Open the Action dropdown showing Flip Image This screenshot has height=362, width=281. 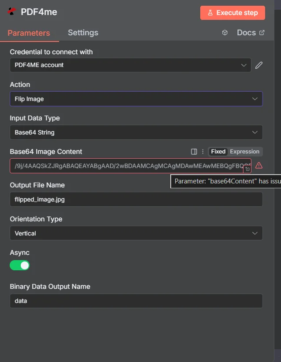click(136, 99)
